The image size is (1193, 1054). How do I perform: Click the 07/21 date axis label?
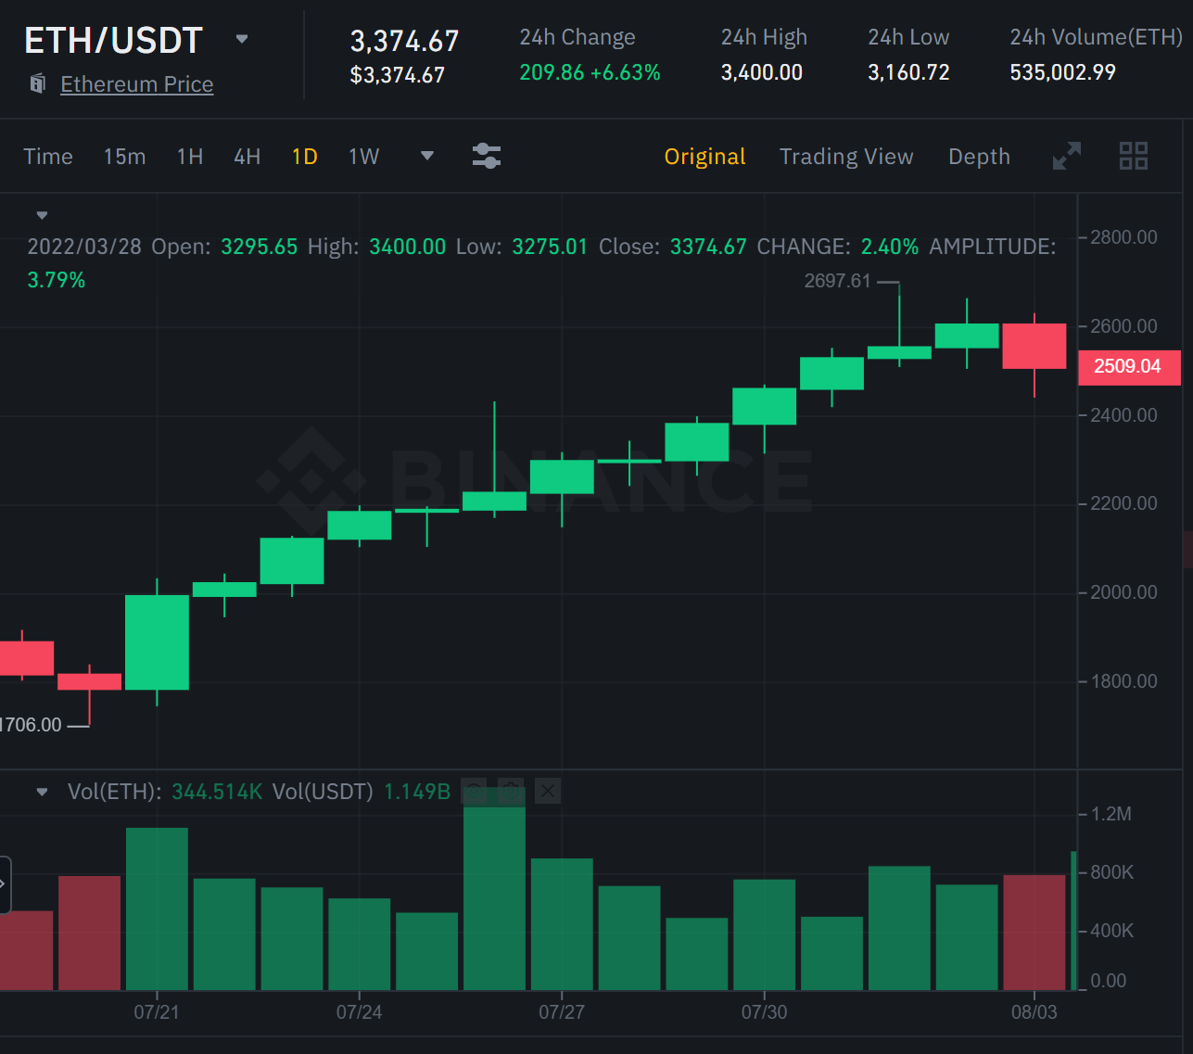point(157,1012)
